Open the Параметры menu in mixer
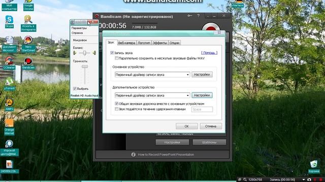The width and height of the screenshot is (325, 182). (79, 28)
